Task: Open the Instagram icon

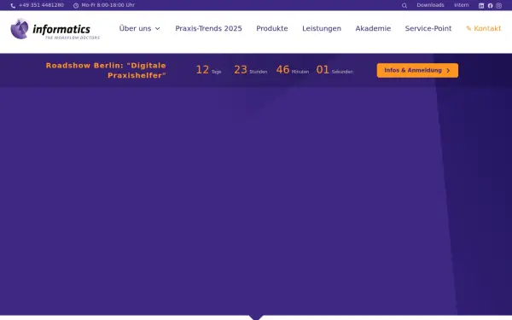Action: click(498, 6)
